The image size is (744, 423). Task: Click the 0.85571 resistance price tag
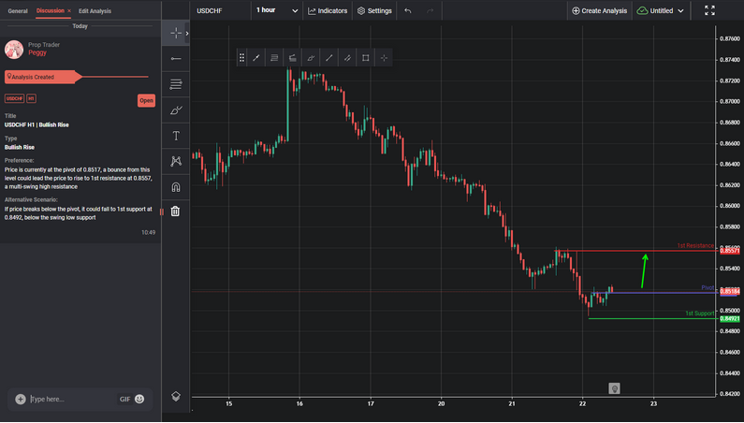point(729,251)
